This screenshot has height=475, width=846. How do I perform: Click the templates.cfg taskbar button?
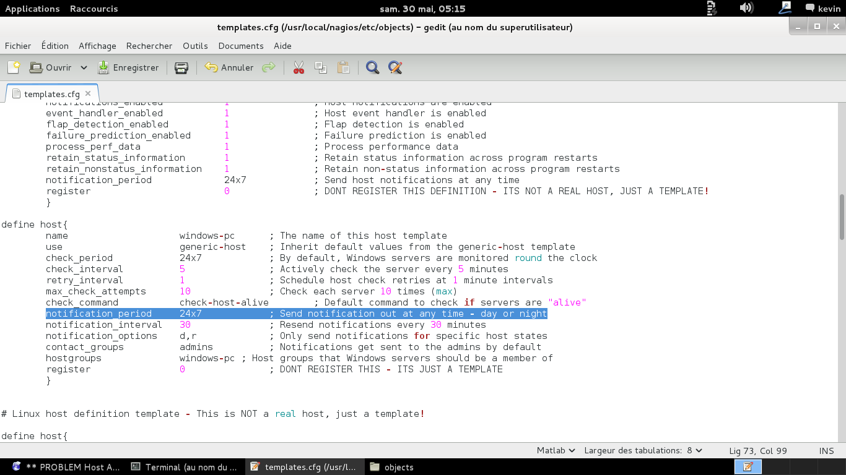coord(305,467)
